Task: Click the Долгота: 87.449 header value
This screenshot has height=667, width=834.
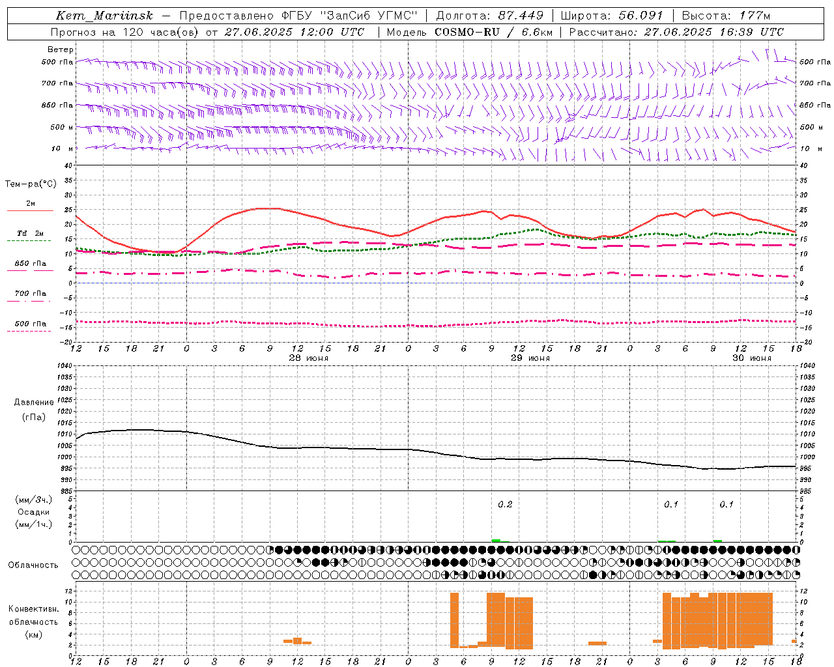Action: pyautogui.click(x=490, y=16)
